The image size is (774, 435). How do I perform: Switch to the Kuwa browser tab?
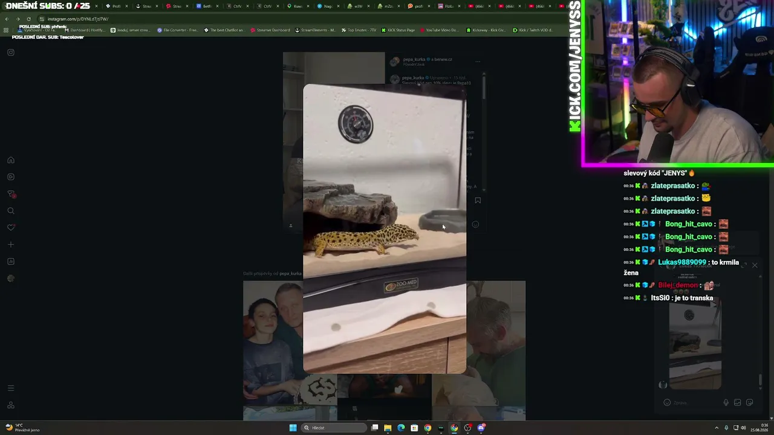click(x=295, y=6)
